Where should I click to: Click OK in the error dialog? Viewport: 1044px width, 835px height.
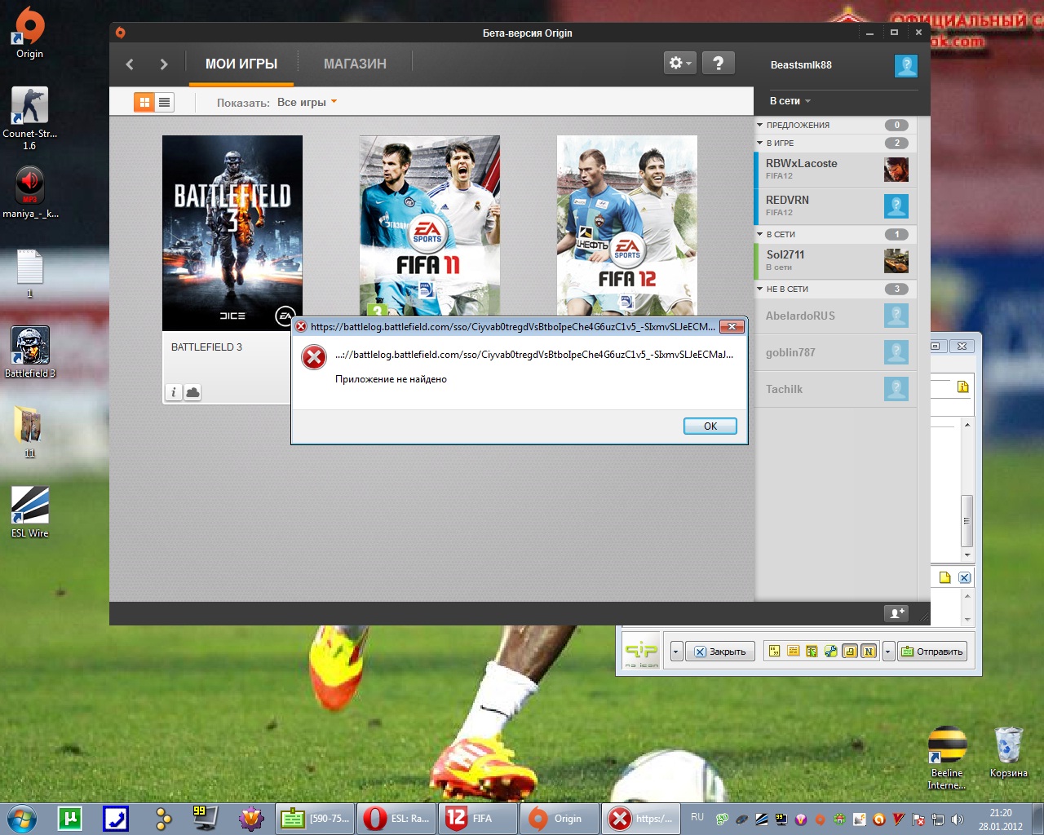[x=710, y=426]
